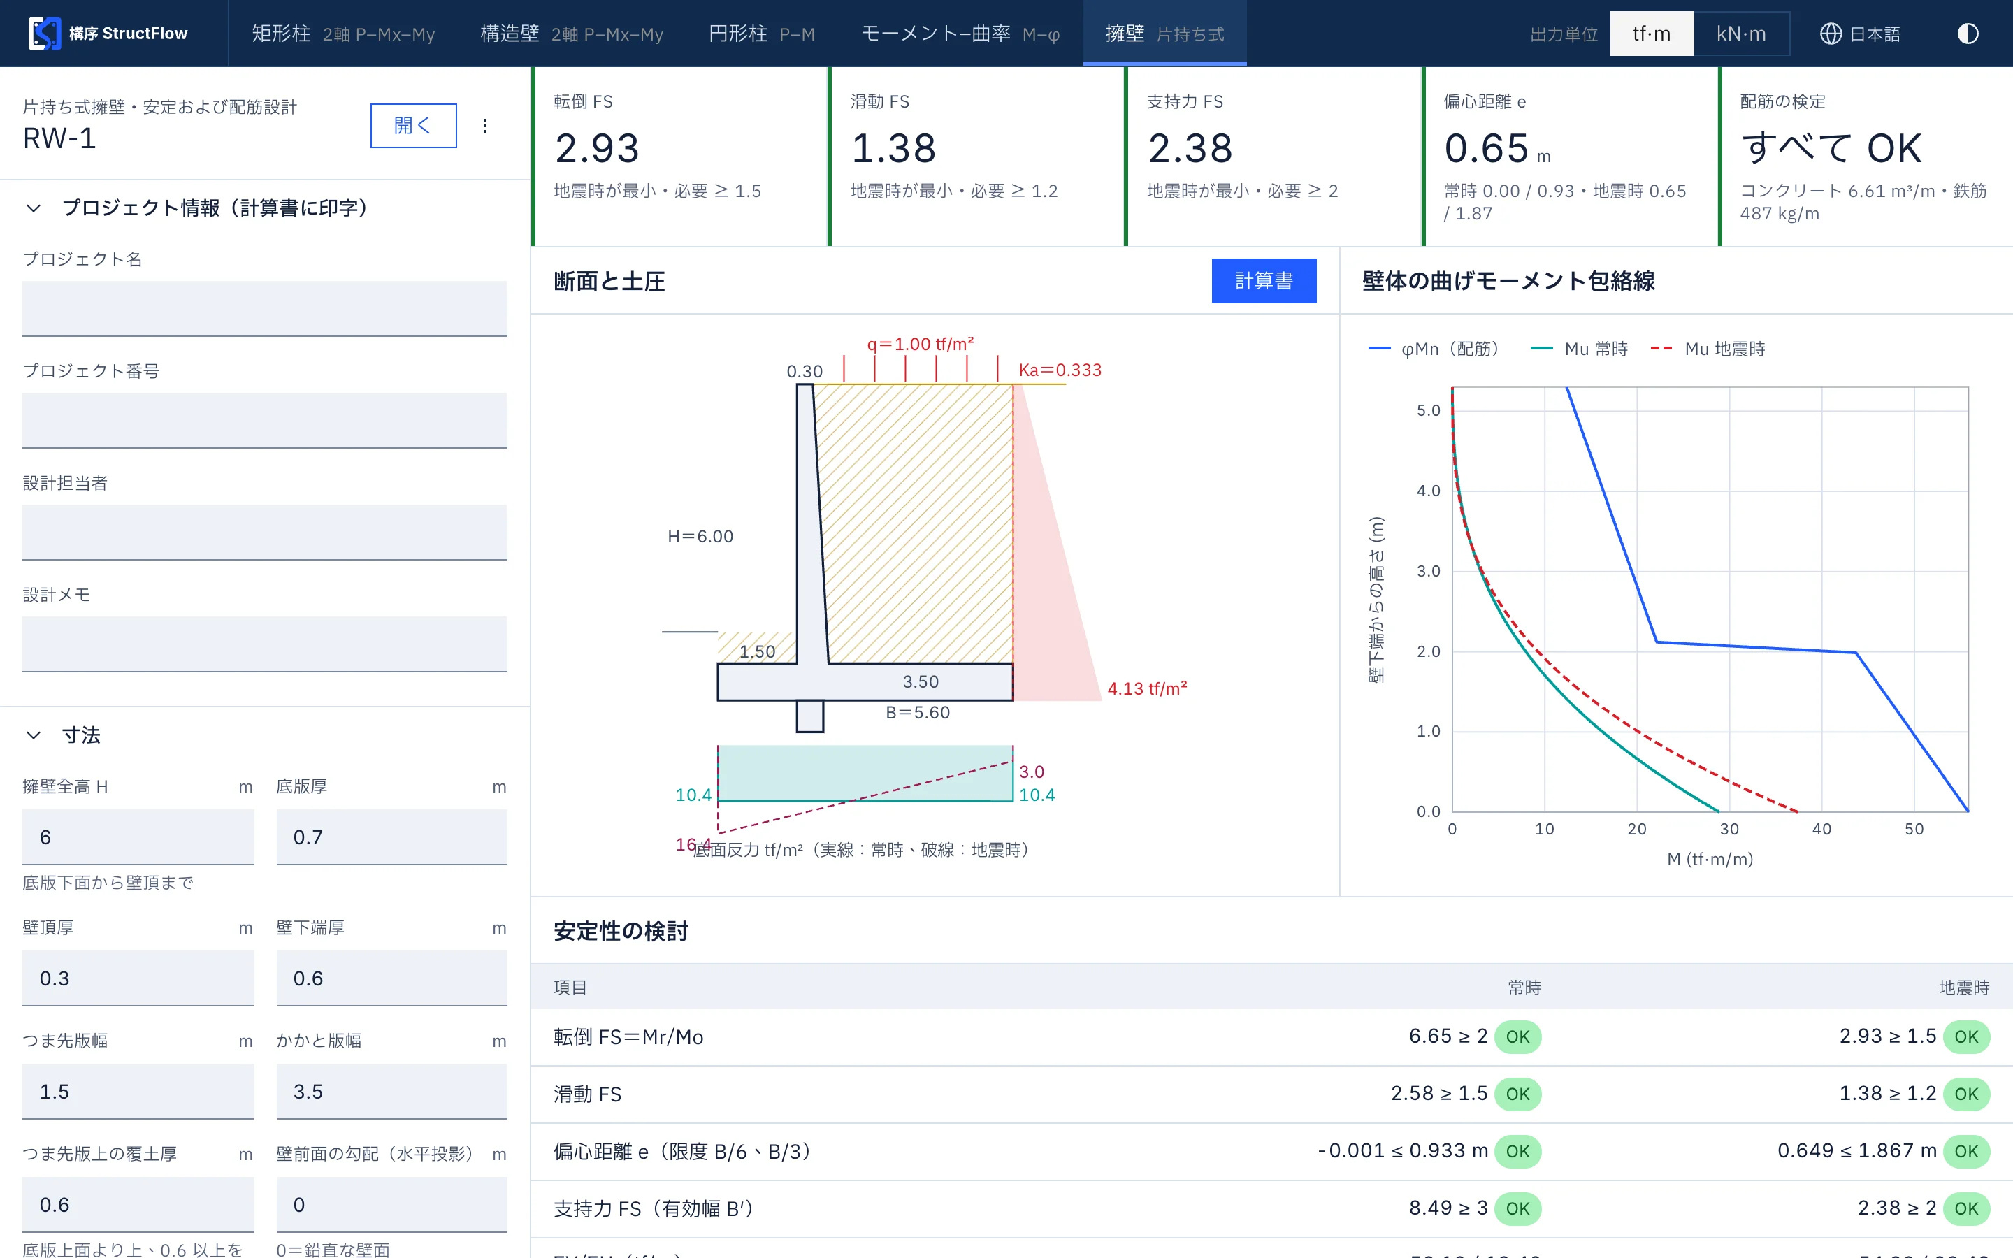Edit the かかと版幅 value field
This screenshot has height=1258, width=2013.
pos(392,1092)
